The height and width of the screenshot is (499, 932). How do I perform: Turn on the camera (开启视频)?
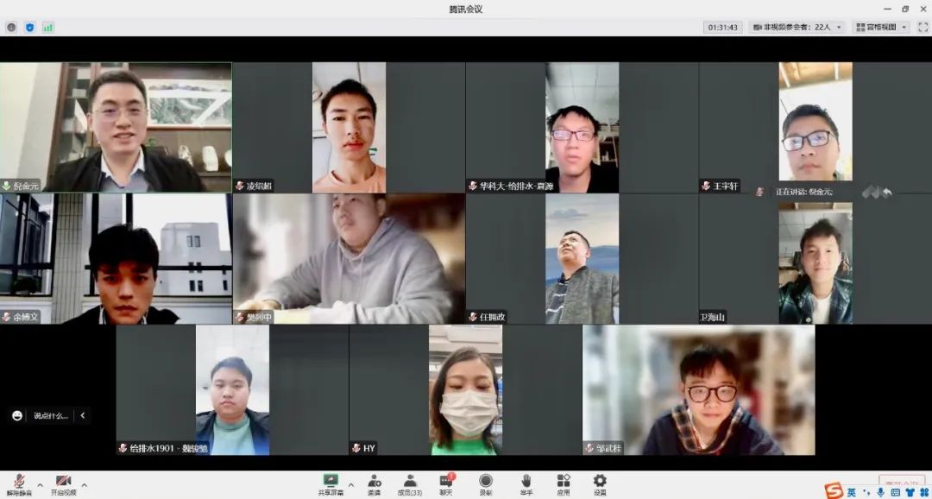(x=63, y=483)
